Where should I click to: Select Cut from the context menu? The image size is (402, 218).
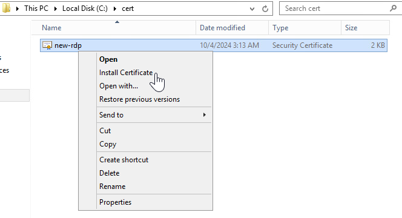point(105,131)
